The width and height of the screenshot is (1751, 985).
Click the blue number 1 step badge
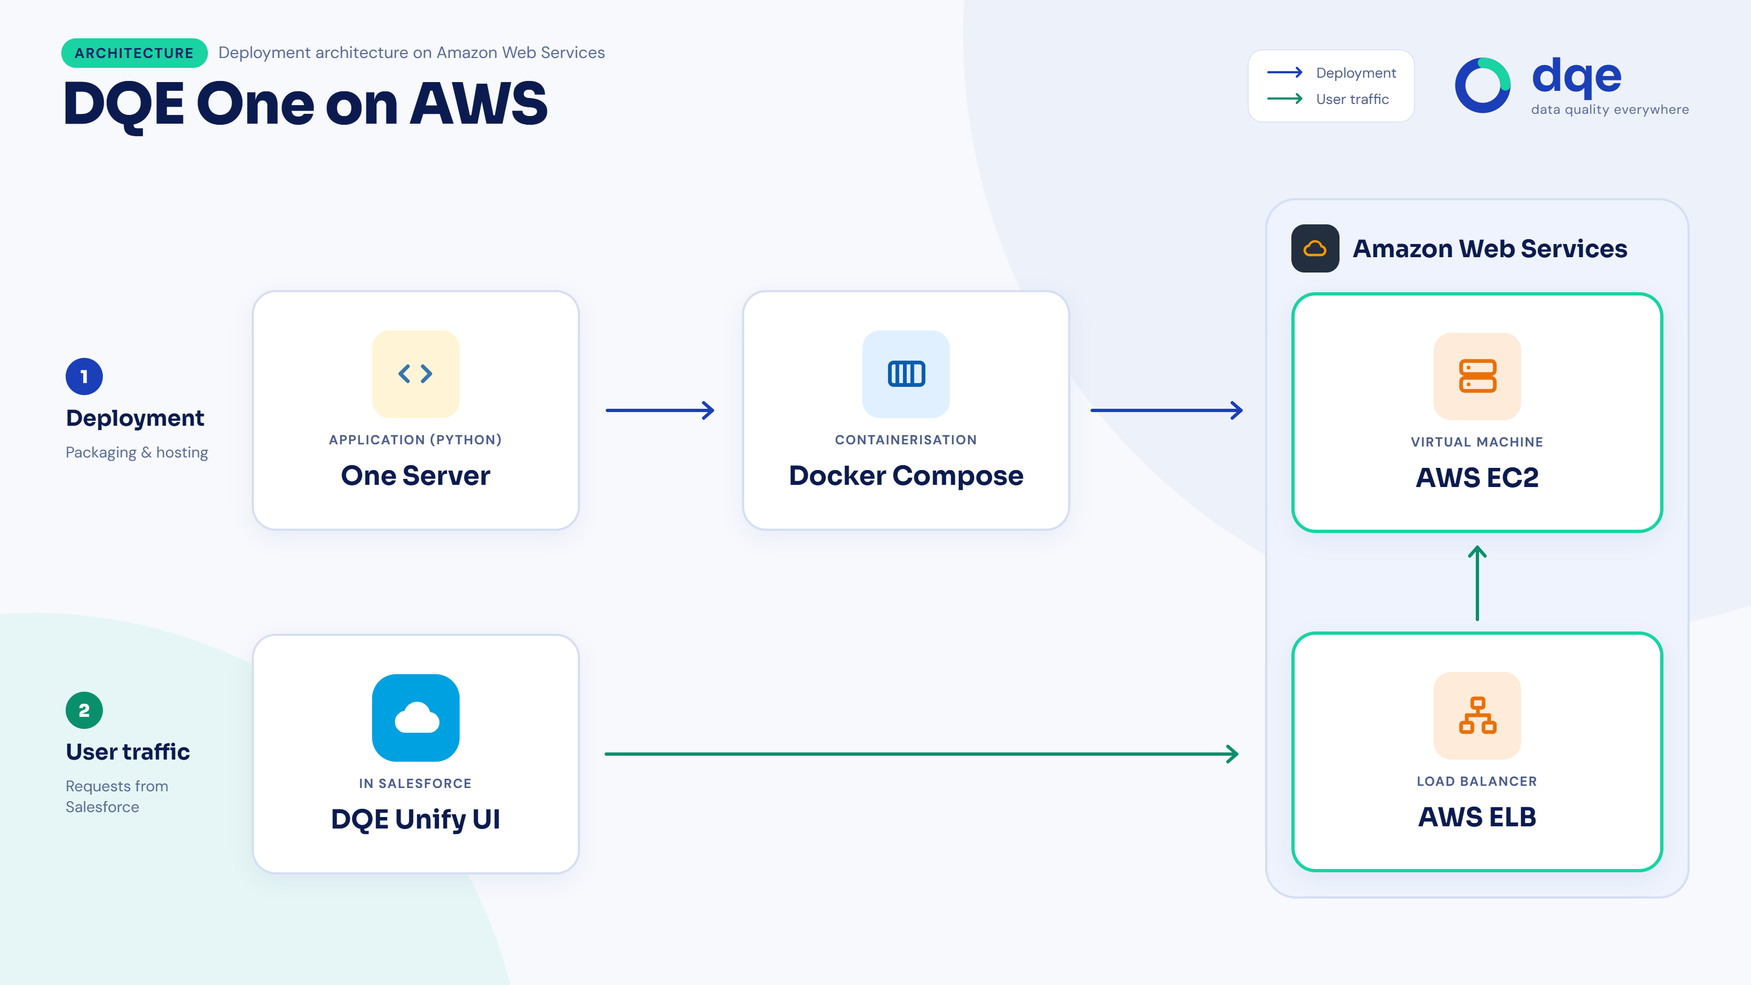[84, 376]
